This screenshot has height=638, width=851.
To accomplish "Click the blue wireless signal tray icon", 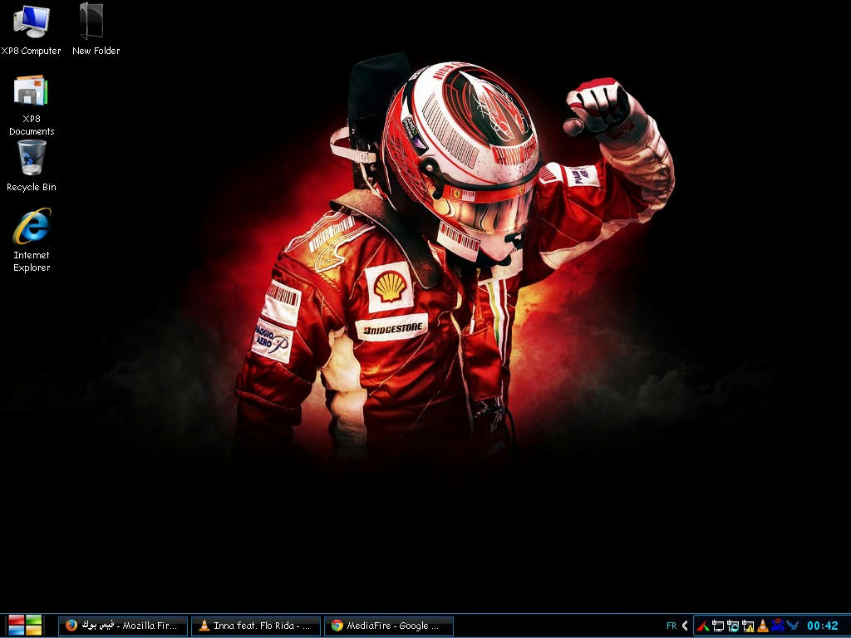I will tap(778, 625).
